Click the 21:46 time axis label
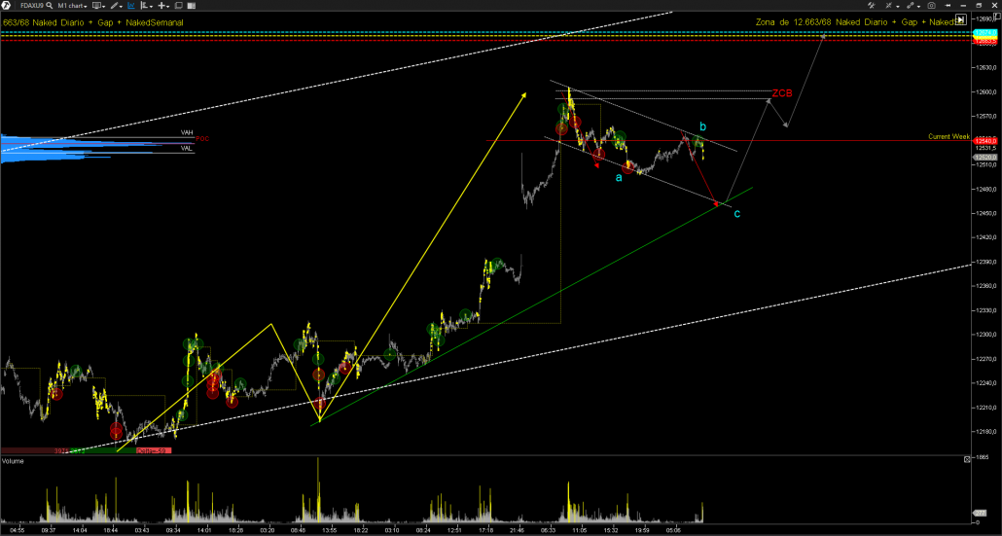This screenshot has height=536, width=1002. coord(518,529)
